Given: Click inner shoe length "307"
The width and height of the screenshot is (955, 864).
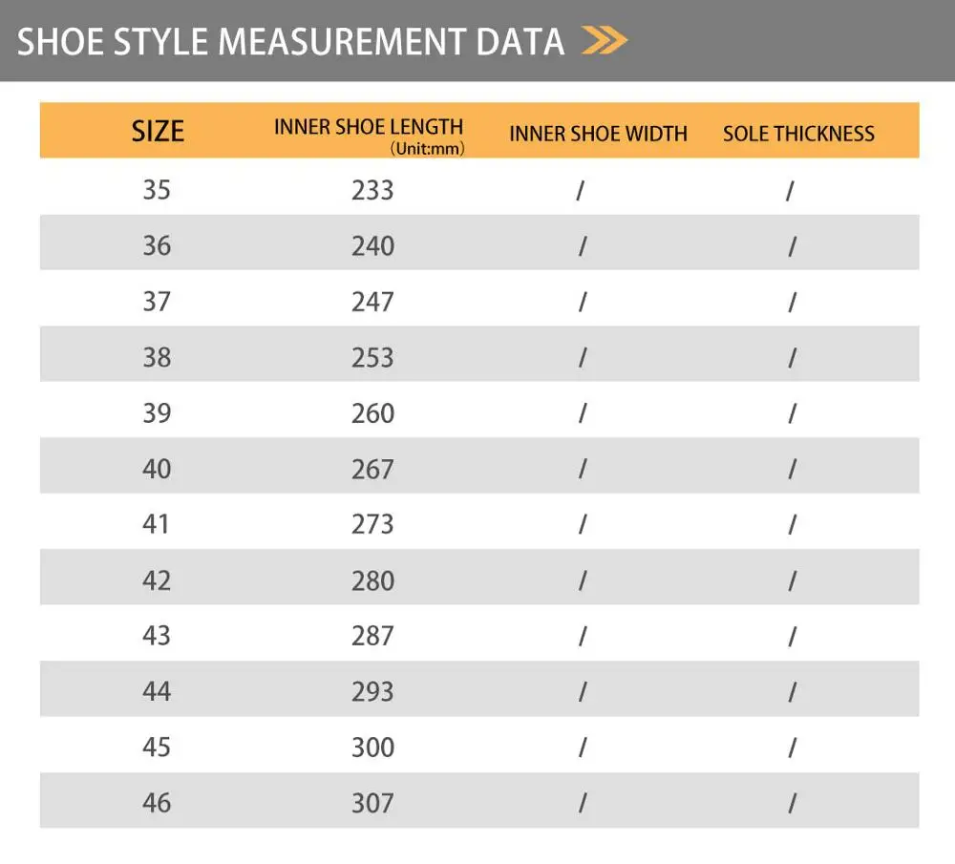Looking at the screenshot, I should (372, 804).
